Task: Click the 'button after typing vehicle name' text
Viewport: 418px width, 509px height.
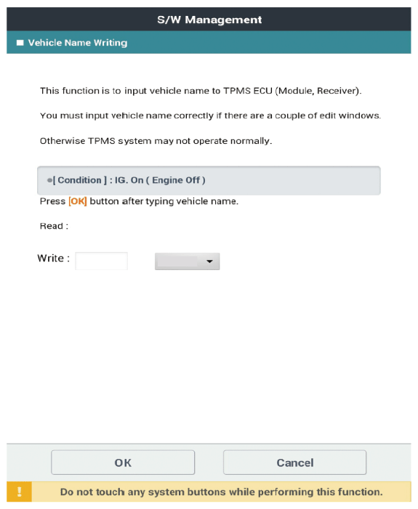Action: click(164, 201)
